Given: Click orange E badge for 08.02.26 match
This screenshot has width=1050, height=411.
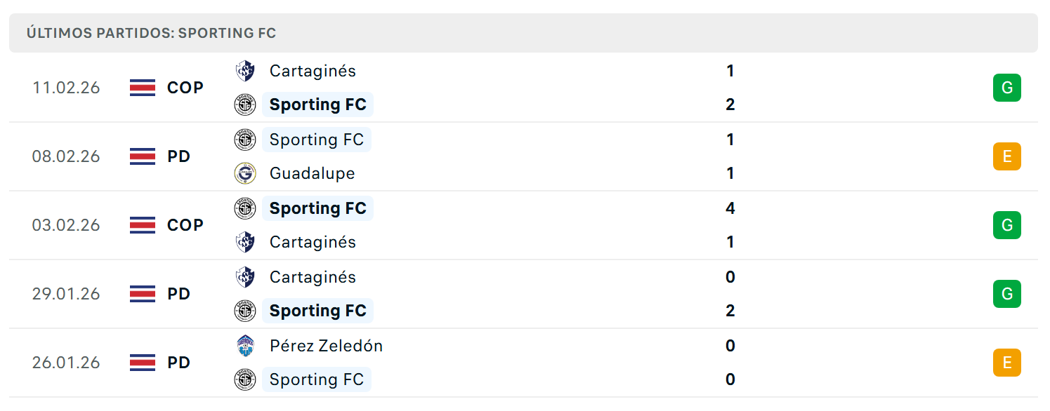Looking at the screenshot, I should (1006, 156).
